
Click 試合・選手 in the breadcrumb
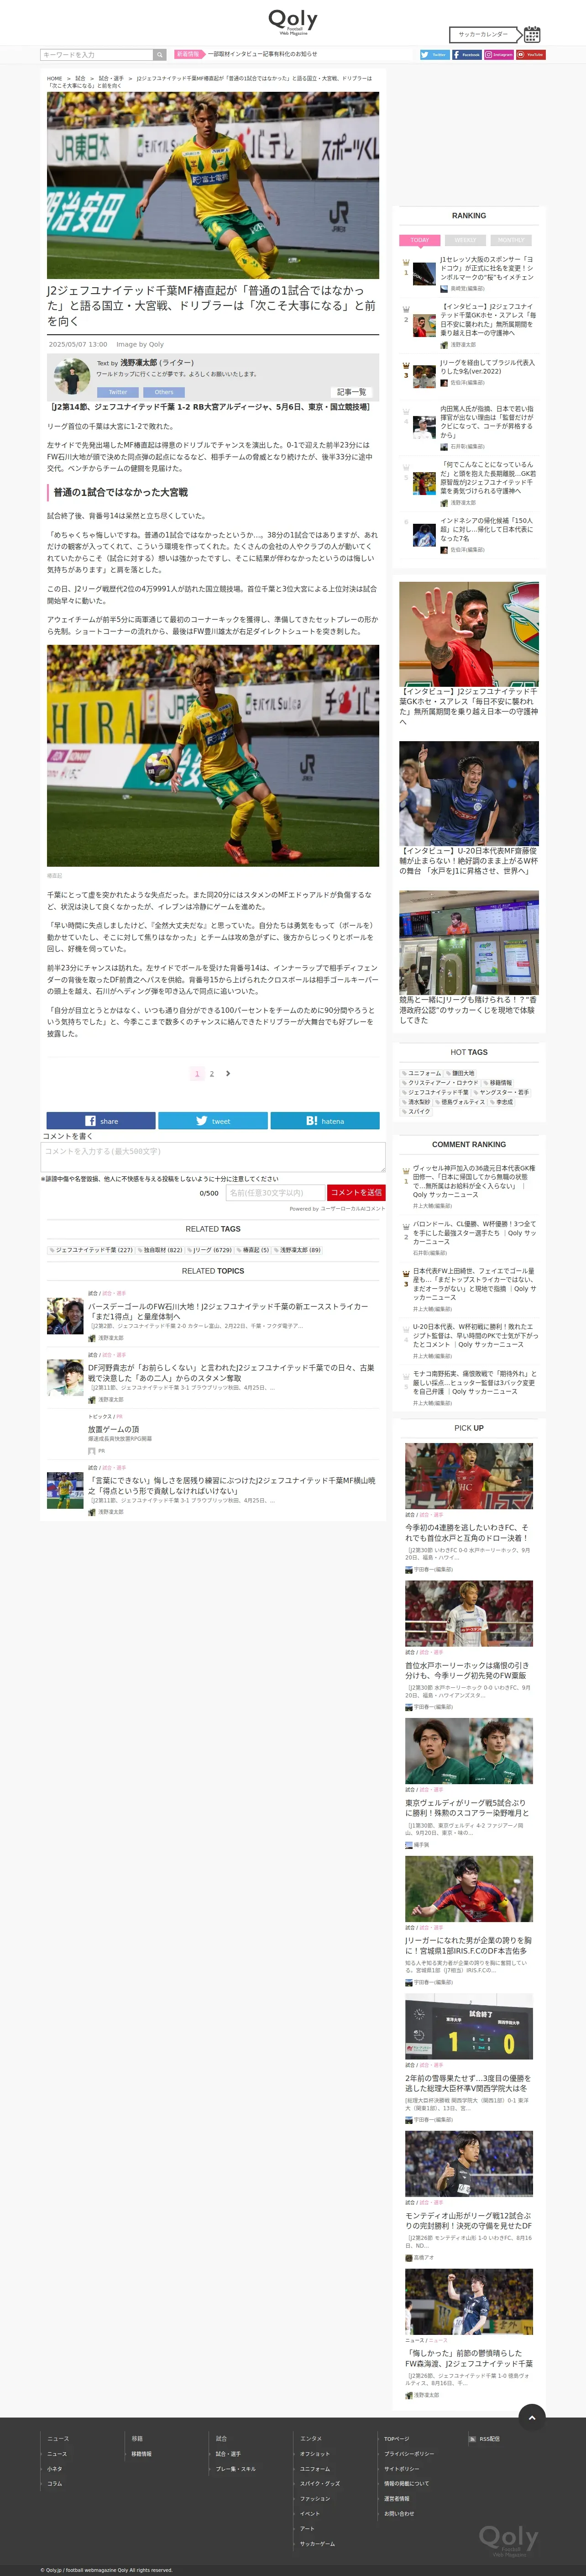111,78
